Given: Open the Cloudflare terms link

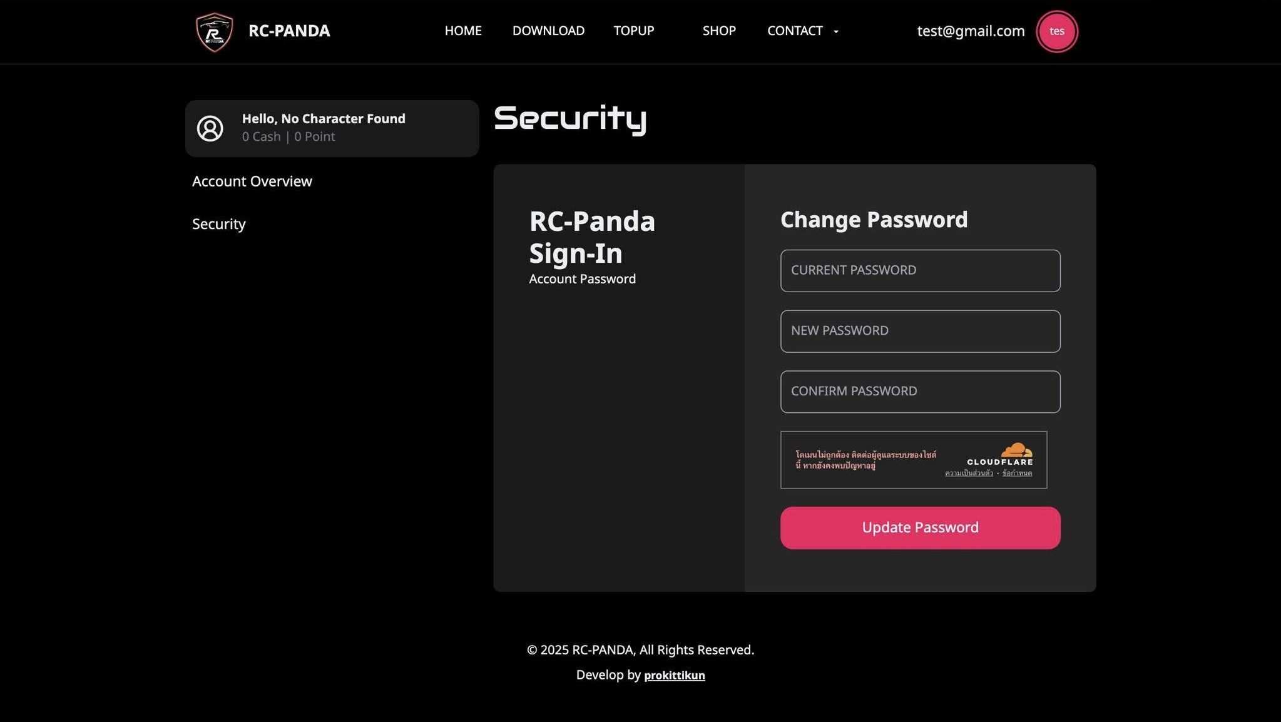Looking at the screenshot, I should pos(1017,474).
